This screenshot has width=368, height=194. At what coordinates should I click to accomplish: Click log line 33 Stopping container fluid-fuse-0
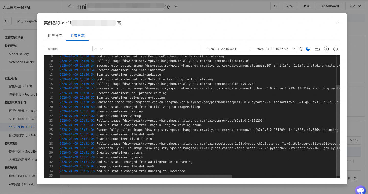pyautogui.click(x=125, y=166)
